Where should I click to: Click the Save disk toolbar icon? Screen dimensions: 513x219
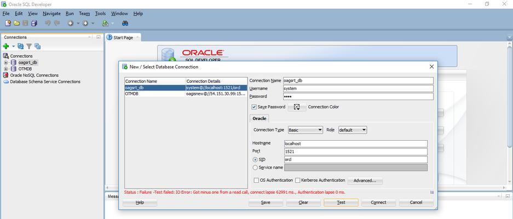point(25,23)
